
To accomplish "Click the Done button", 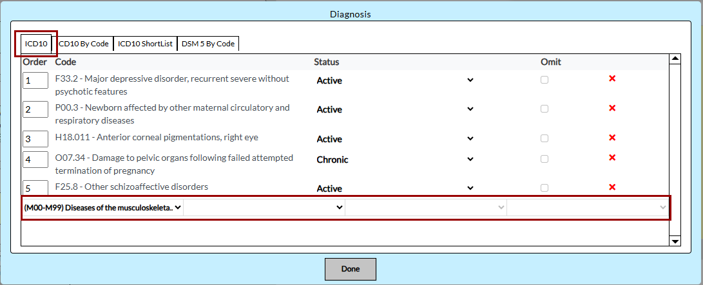I will click(x=350, y=269).
